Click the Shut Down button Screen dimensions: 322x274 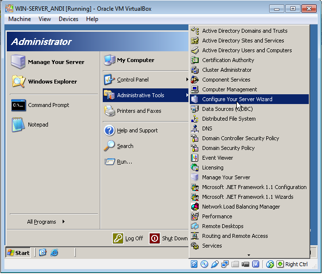click(x=168, y=238)
